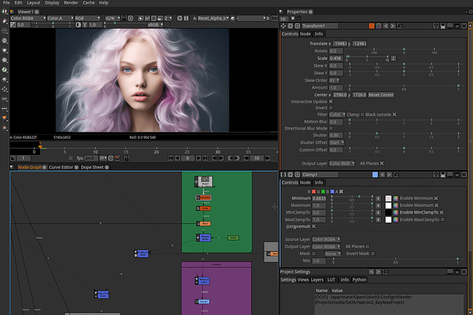Jump to the first frame
Screen dimensions: 473x315
click(x=171, y=158)
